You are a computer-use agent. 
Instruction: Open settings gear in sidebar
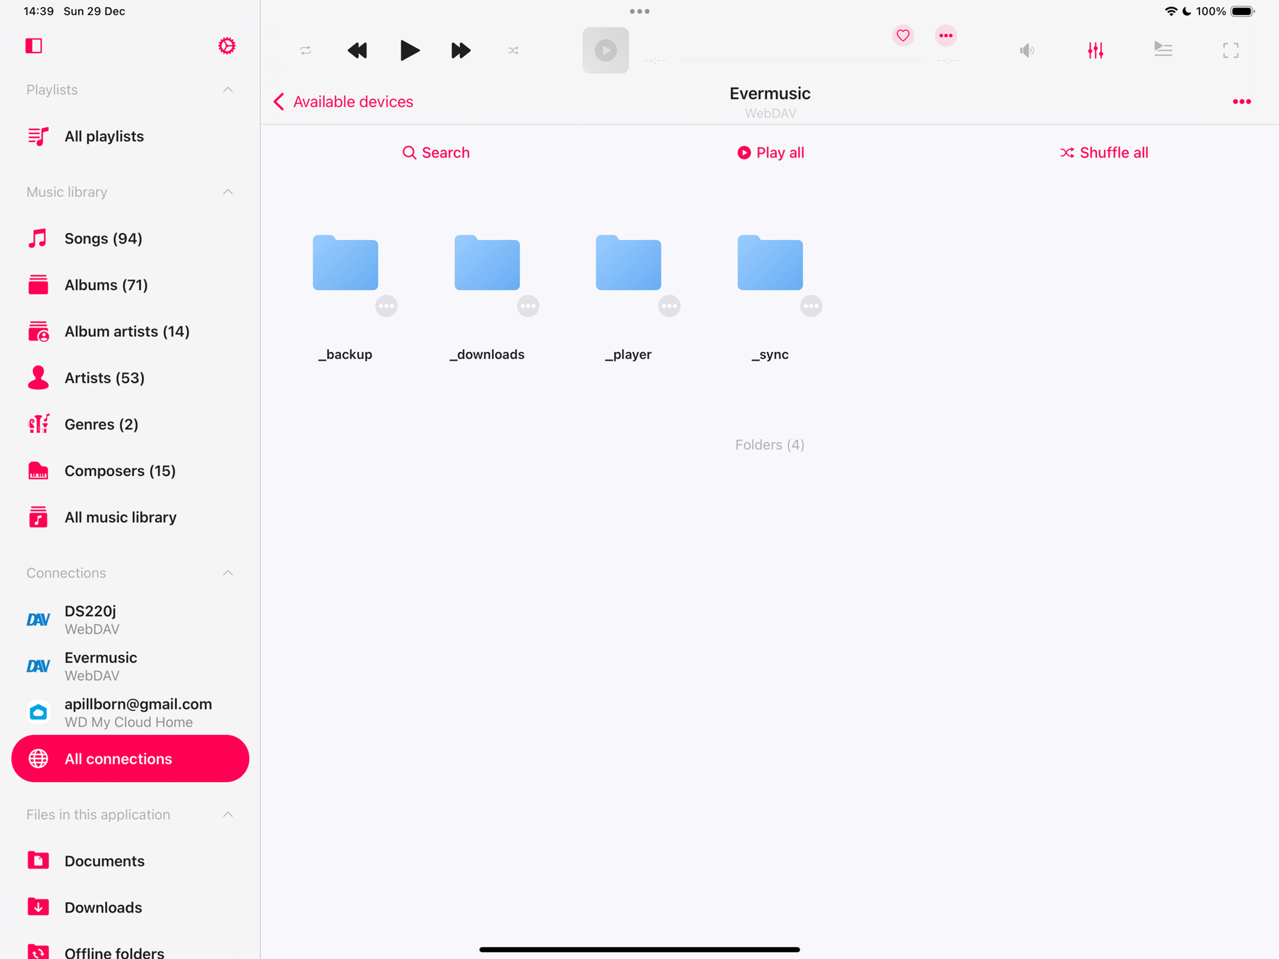[x=227, y=46]
